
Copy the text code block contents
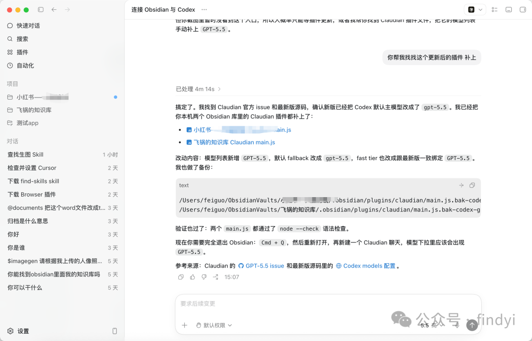472,185
